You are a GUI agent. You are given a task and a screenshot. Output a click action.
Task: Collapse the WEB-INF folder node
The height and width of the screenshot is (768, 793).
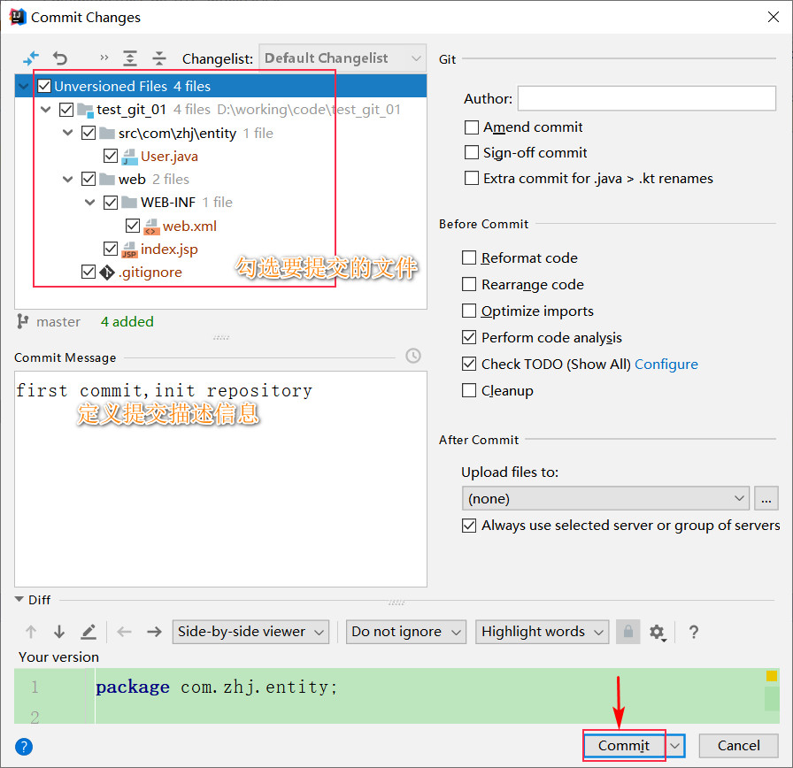(x=90, y=203)
